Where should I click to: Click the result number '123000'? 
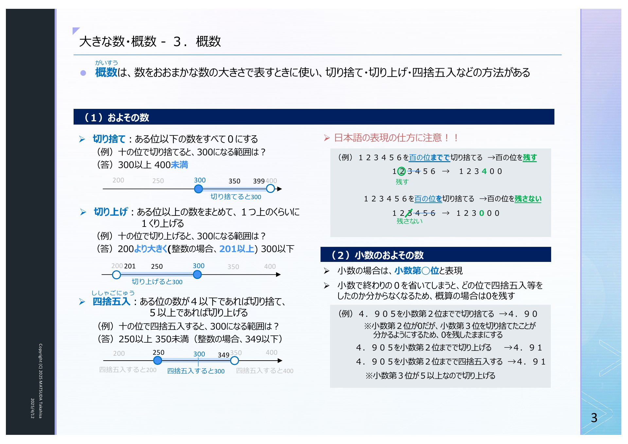[x=478, y=213]
